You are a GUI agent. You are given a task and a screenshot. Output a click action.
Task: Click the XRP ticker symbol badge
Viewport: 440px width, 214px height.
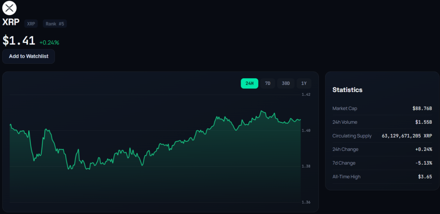pyautogui.click(x=31, y=24)
